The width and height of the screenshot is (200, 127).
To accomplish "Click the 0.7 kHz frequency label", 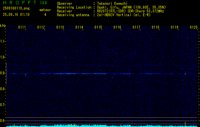I will point(3,105).
